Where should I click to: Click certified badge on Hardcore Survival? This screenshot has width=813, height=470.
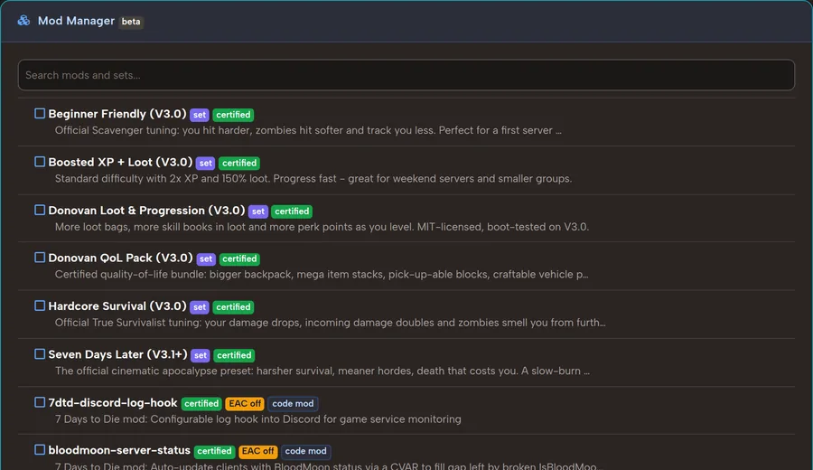(233, 307)
